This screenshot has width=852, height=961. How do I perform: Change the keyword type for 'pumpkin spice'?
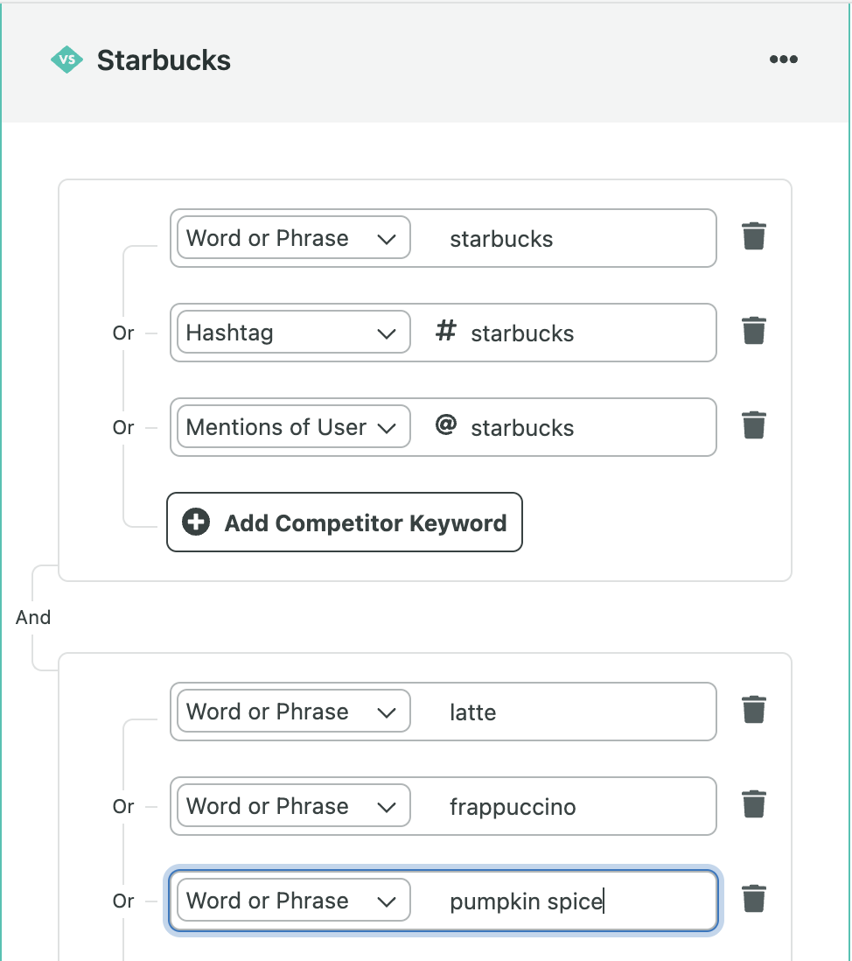coord(293,900)
